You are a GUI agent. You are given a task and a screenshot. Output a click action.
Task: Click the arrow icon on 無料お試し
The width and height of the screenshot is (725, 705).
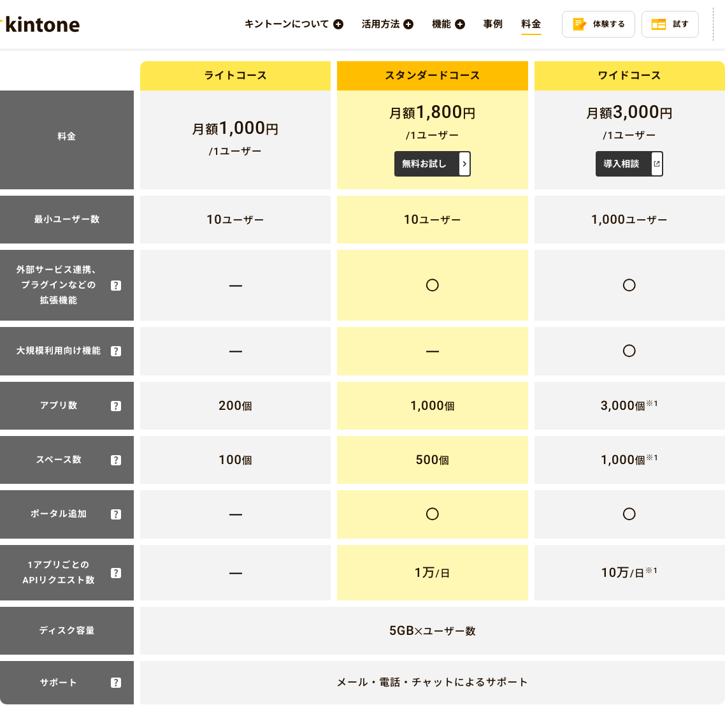pos(464,164)
